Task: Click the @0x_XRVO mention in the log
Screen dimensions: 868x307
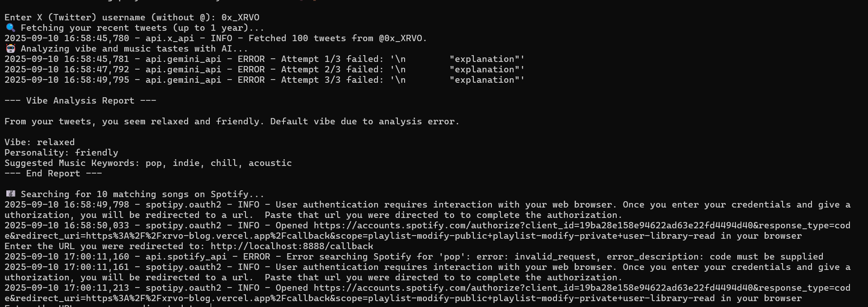Action: pyautogui.click(x=401, y=38)
